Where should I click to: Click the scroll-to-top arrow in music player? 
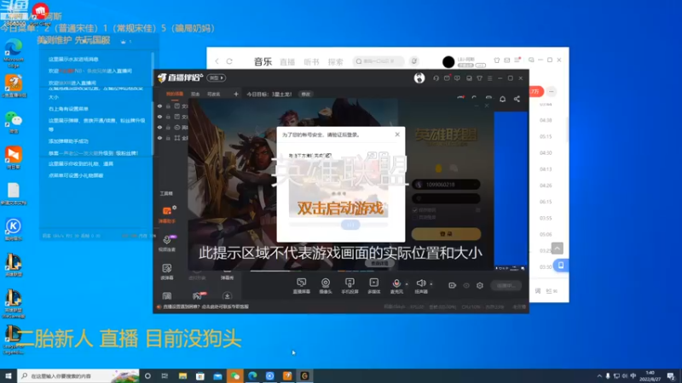click(x=558, y=248)
